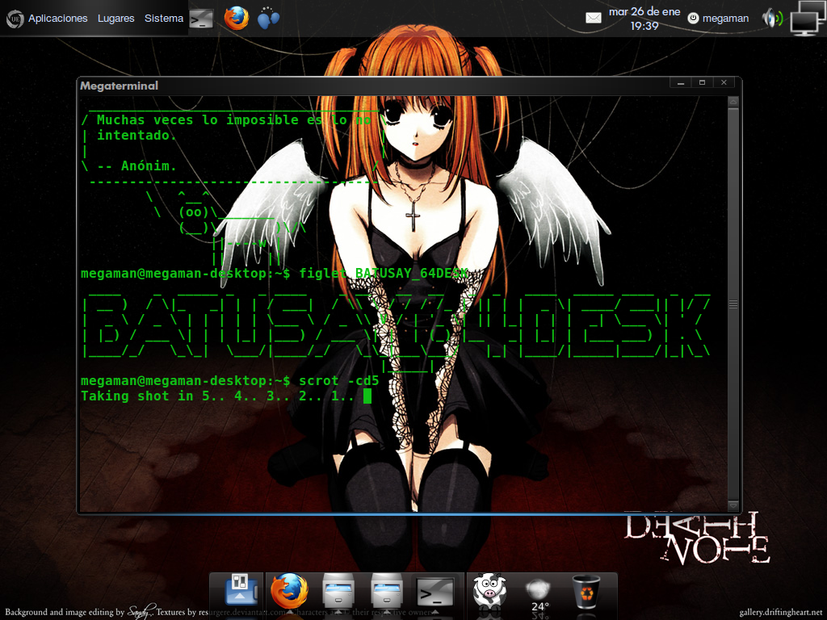Image resolution: width=827 pixels, height=620 pixels.
Task: Launch terminal from top panel icon
Action: [201, 19]
